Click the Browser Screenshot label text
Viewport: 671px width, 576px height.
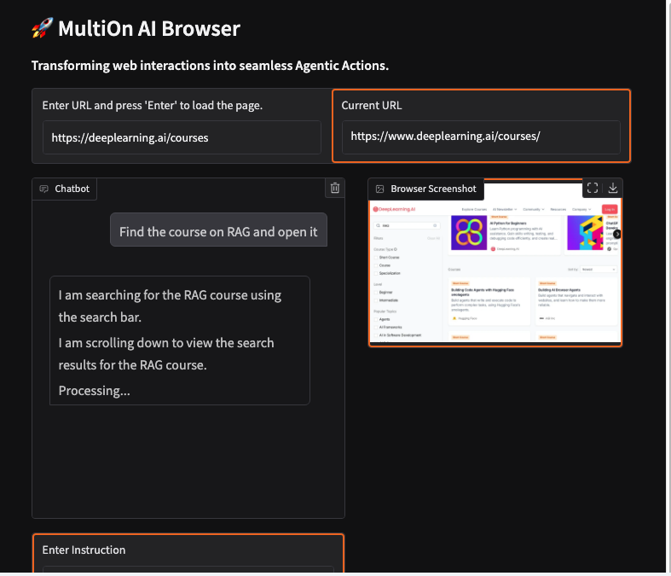pos(433,189)
